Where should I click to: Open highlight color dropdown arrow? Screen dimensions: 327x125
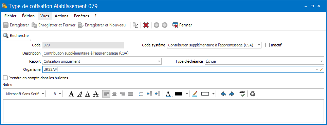pos(213,94)
